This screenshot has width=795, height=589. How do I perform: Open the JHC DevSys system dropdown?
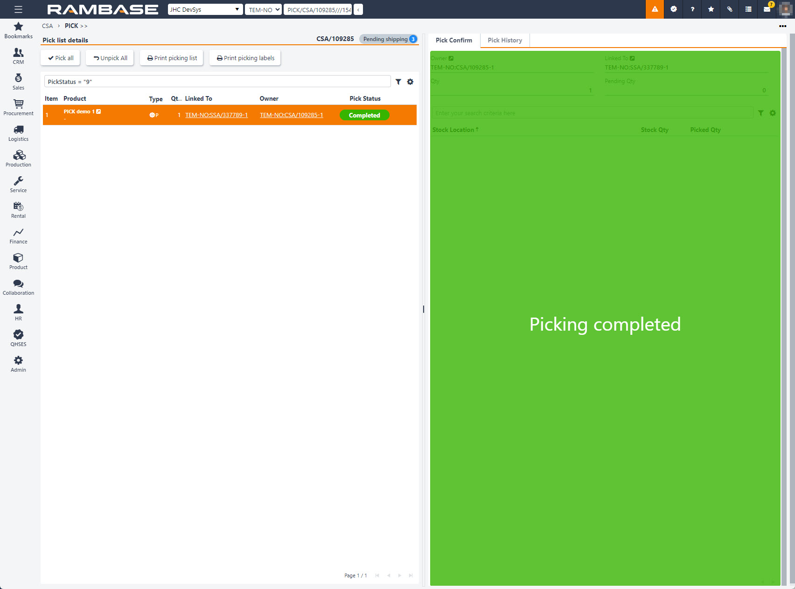[205, 9]
